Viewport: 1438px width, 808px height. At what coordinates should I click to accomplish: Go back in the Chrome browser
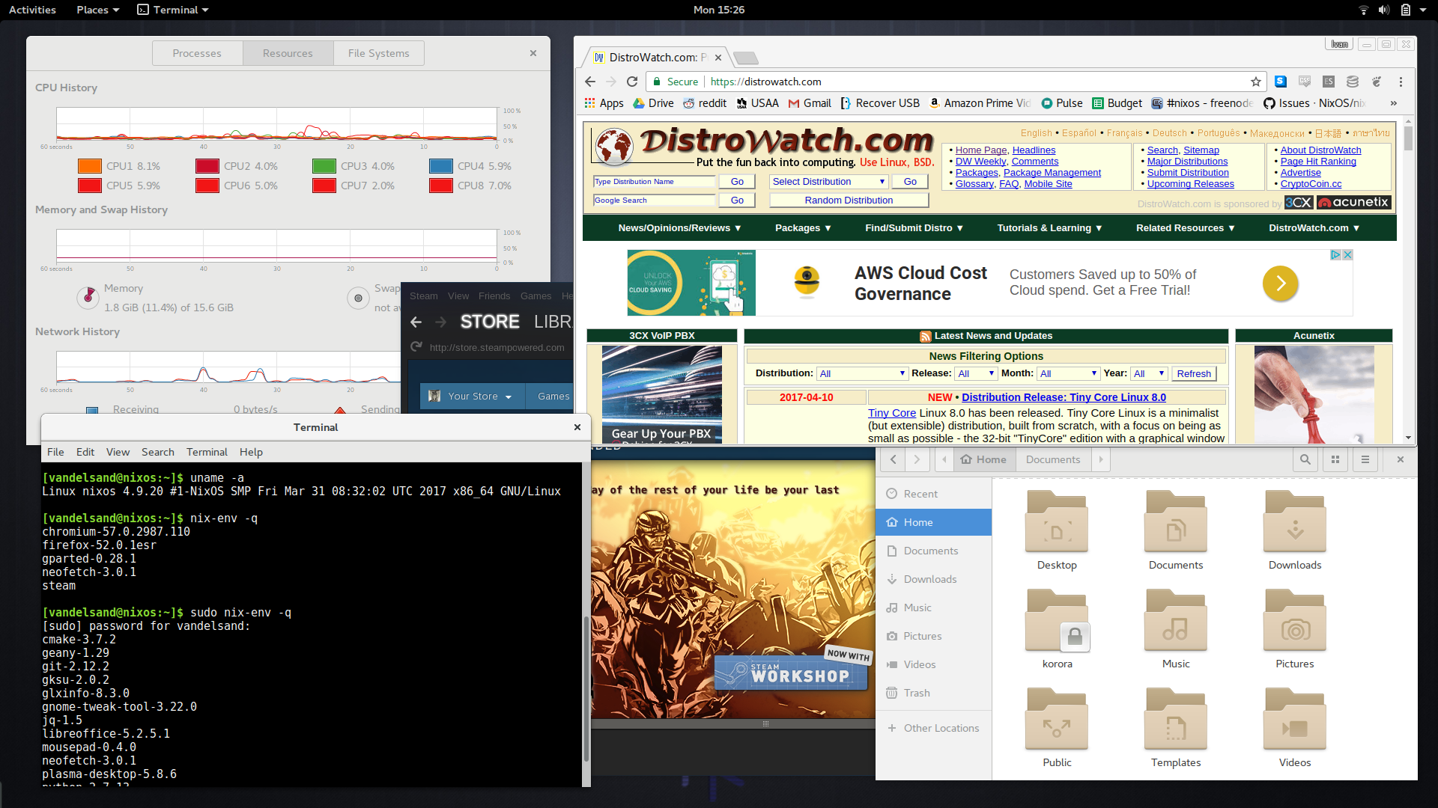[590, 82]
